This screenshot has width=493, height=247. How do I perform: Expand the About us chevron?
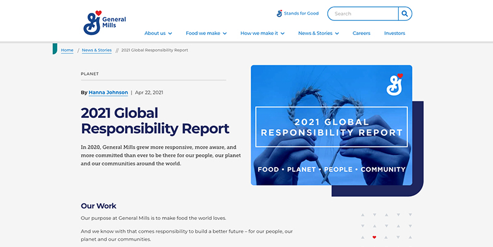(x=170, y=34)
